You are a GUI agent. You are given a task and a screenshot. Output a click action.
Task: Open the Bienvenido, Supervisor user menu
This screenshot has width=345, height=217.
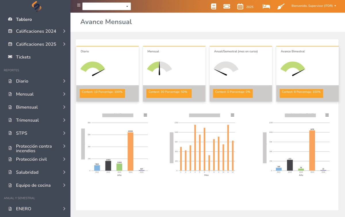(314, 6)
